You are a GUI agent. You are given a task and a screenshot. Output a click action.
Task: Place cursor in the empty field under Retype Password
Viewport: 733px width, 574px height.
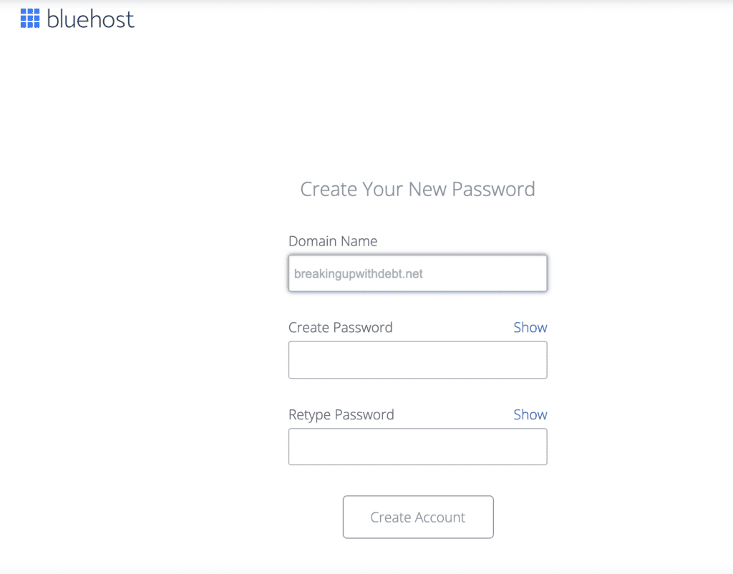[417, 447]
